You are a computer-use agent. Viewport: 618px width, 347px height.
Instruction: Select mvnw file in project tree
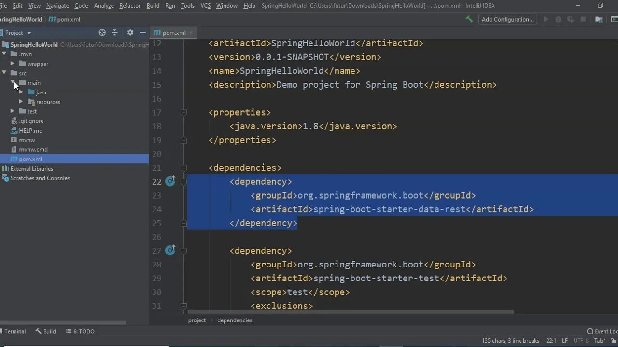(x=27, y=140)
